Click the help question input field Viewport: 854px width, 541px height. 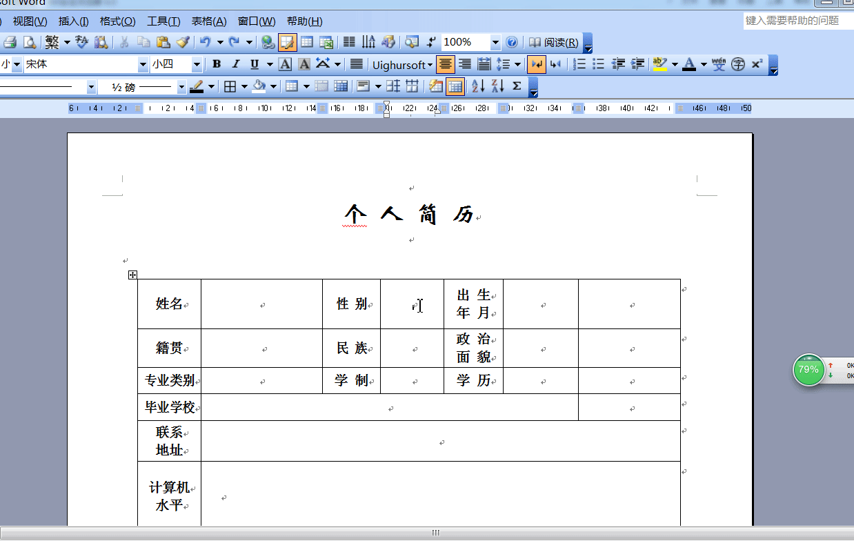[x=793, y=21]
